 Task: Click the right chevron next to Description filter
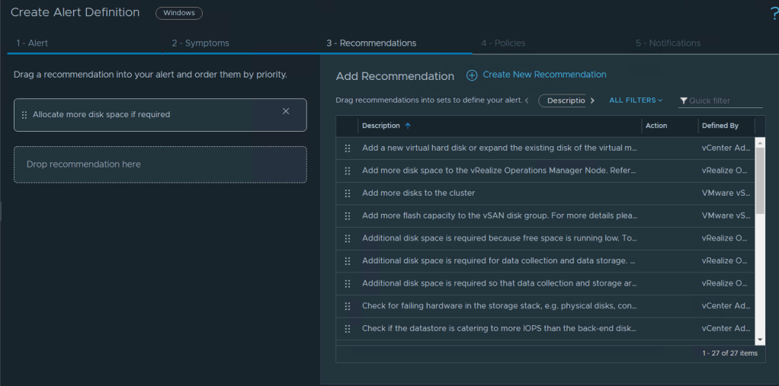593,100
